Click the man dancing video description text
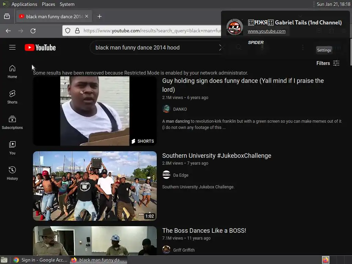 tap(252, 124)
